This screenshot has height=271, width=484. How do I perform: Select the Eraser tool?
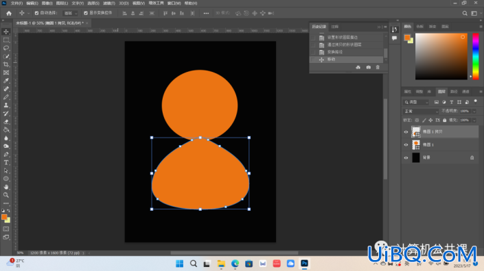click(6, 122)
